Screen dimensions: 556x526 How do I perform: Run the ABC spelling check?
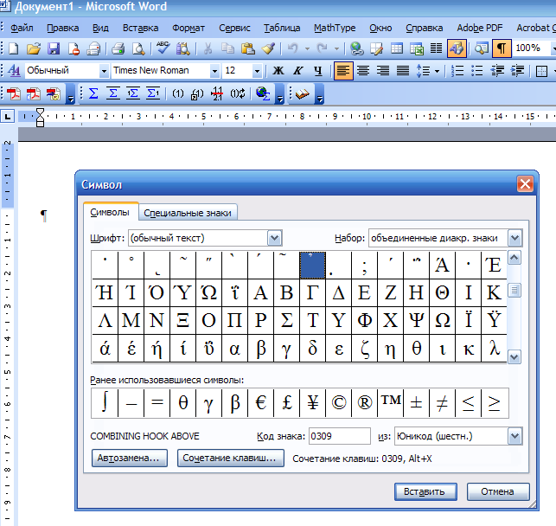163,48
